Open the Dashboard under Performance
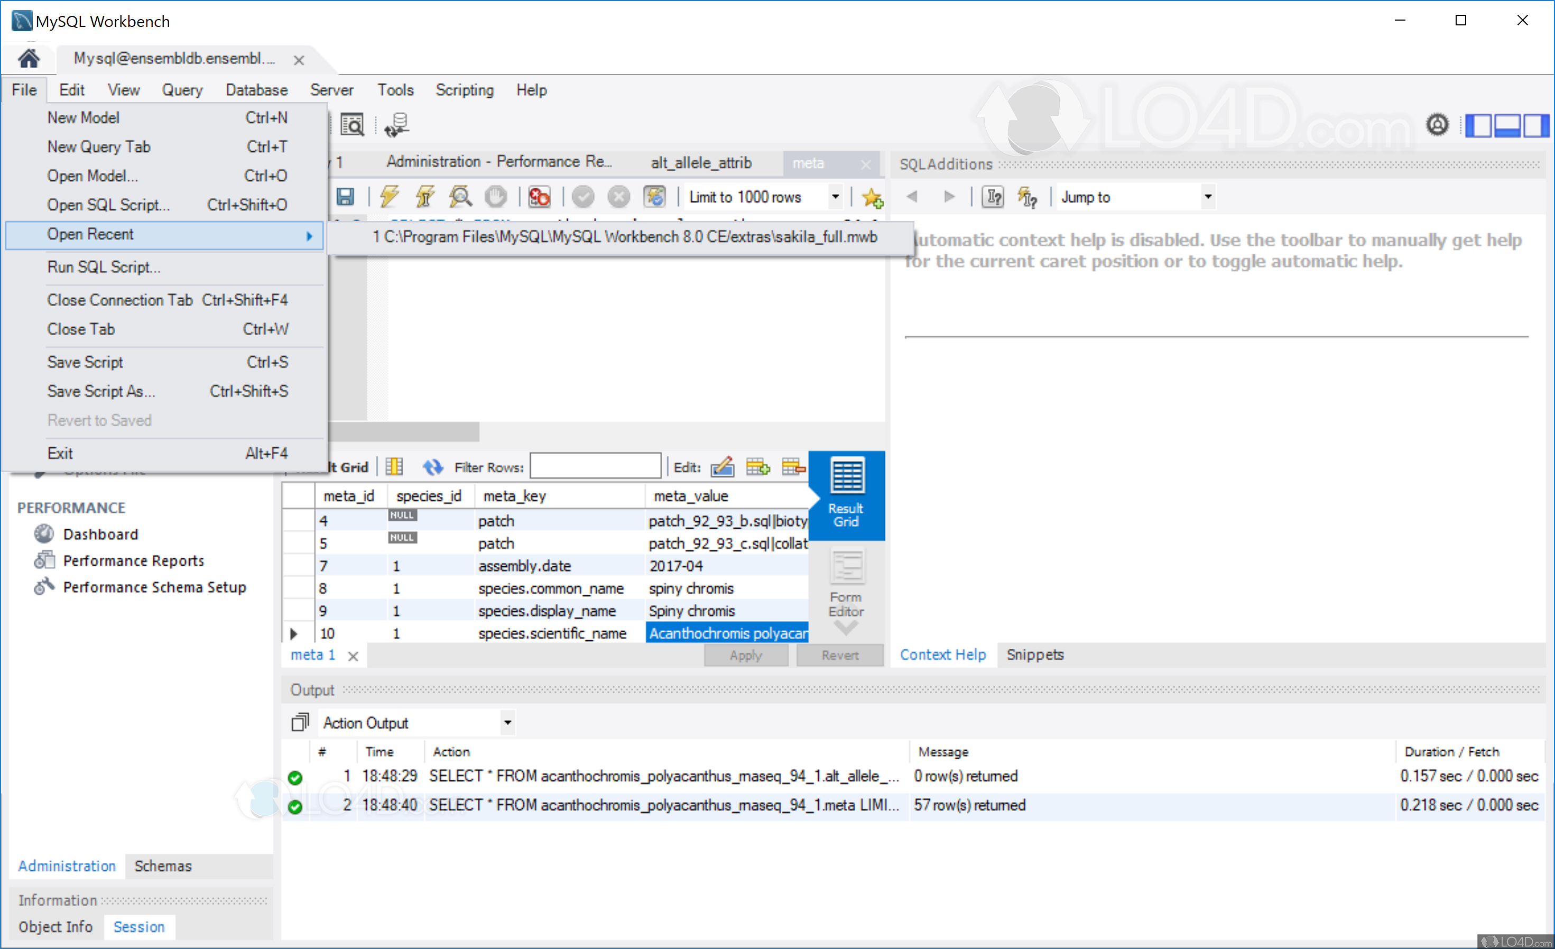1555x949 pixels. [100, 534]
